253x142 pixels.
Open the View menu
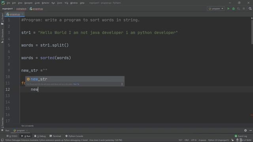[x=20, y=3]
